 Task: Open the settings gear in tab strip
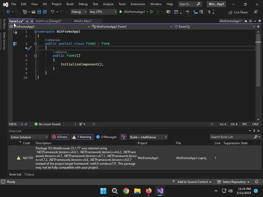click(x=259, y=21)
